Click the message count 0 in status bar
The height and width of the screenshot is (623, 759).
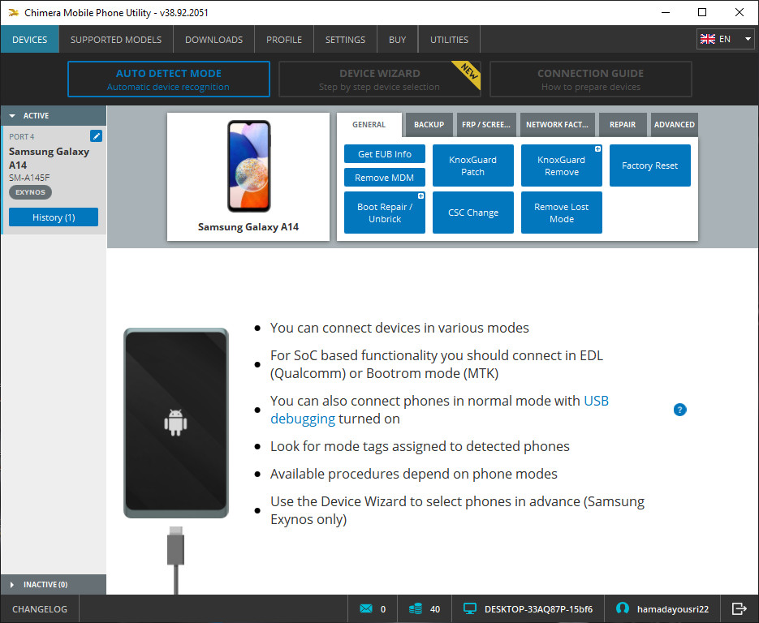[383, 609]
